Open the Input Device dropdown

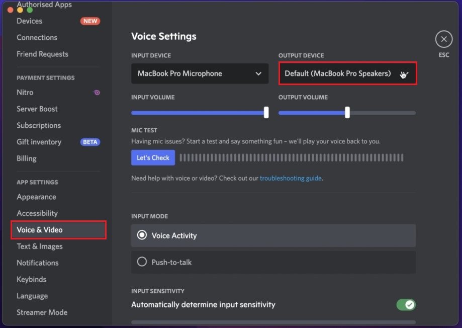pyautogui.click(x=200, y=73)
